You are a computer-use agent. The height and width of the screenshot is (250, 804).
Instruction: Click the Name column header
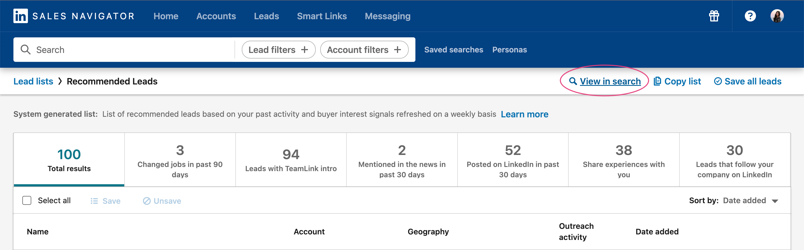tap(37, 232)
